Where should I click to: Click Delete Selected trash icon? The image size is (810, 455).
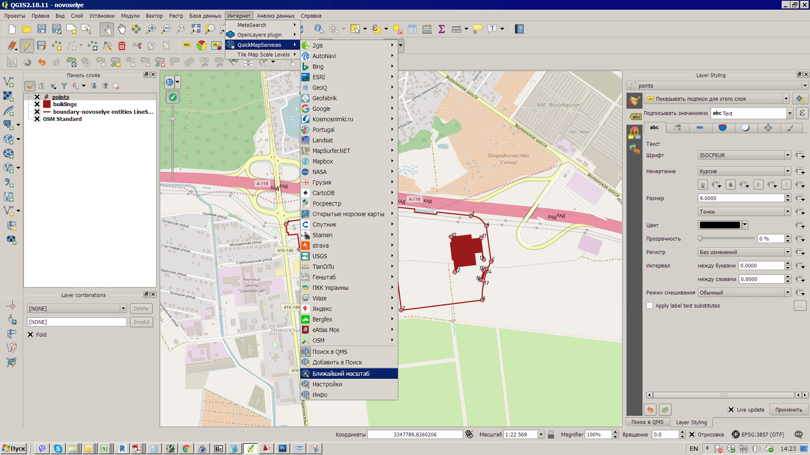coord(122,46)
